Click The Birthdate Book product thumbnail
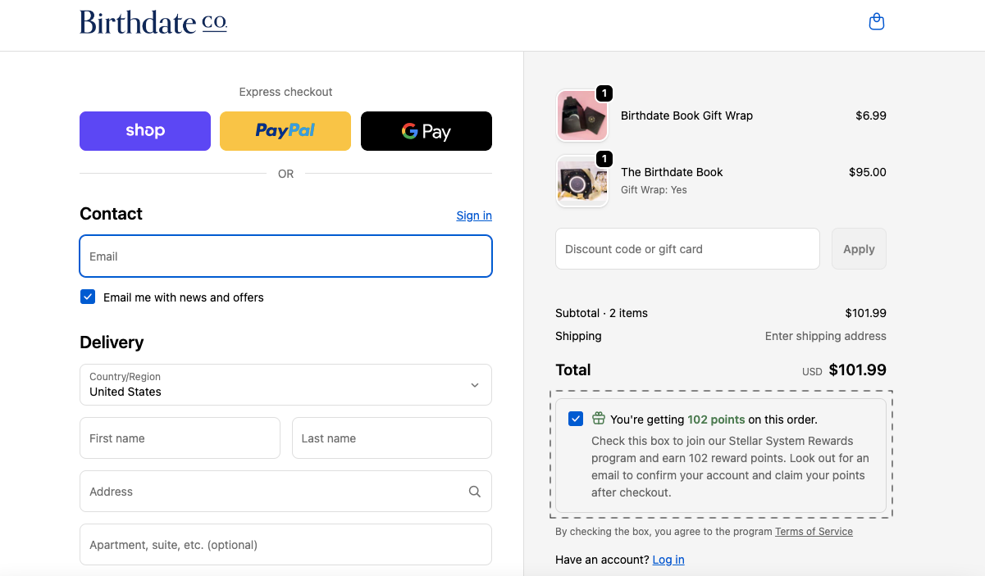985x576 pixels. point(582,181)
